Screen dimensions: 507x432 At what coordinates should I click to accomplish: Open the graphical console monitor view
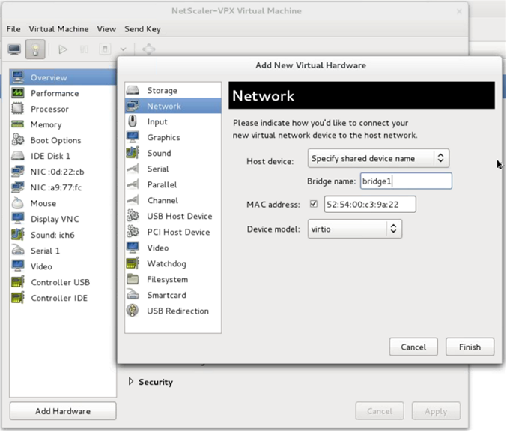point(14,49)
